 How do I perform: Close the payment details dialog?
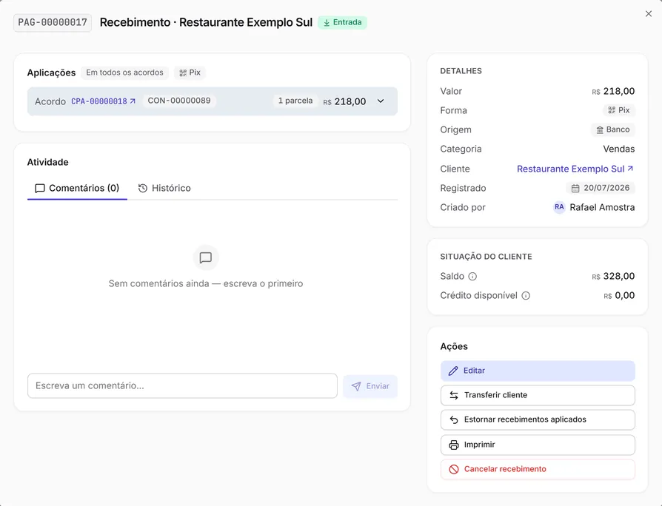(649, 14)
